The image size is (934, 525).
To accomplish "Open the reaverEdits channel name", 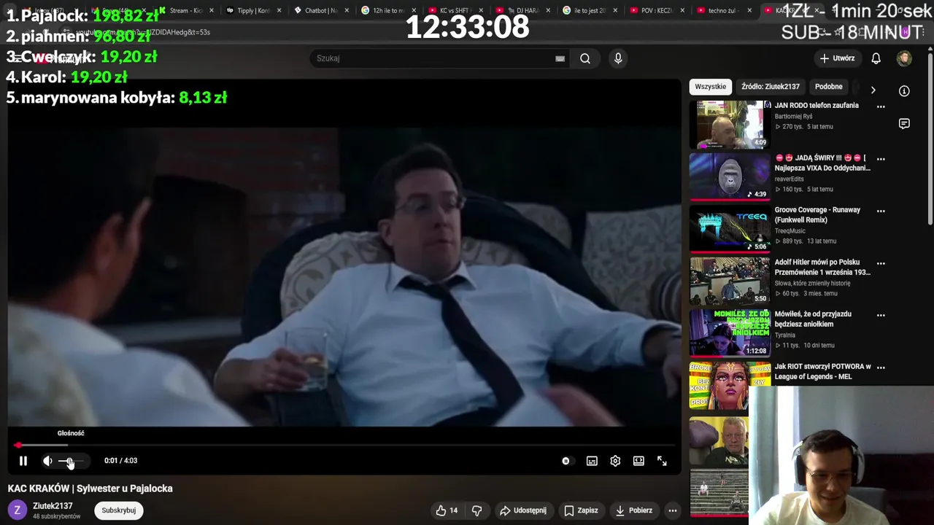I will coord(790,179).
